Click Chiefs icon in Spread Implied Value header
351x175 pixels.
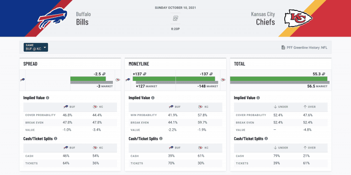click(x=95, y=107)
